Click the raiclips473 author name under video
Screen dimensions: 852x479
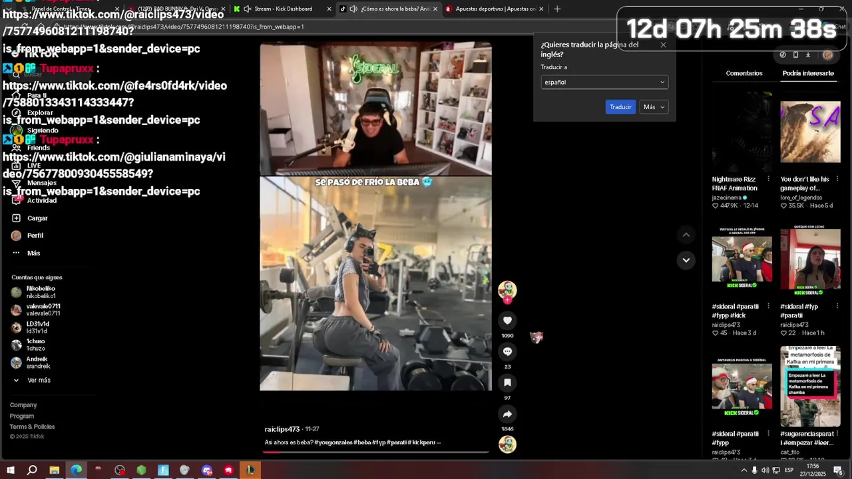(x=283, y=429)
